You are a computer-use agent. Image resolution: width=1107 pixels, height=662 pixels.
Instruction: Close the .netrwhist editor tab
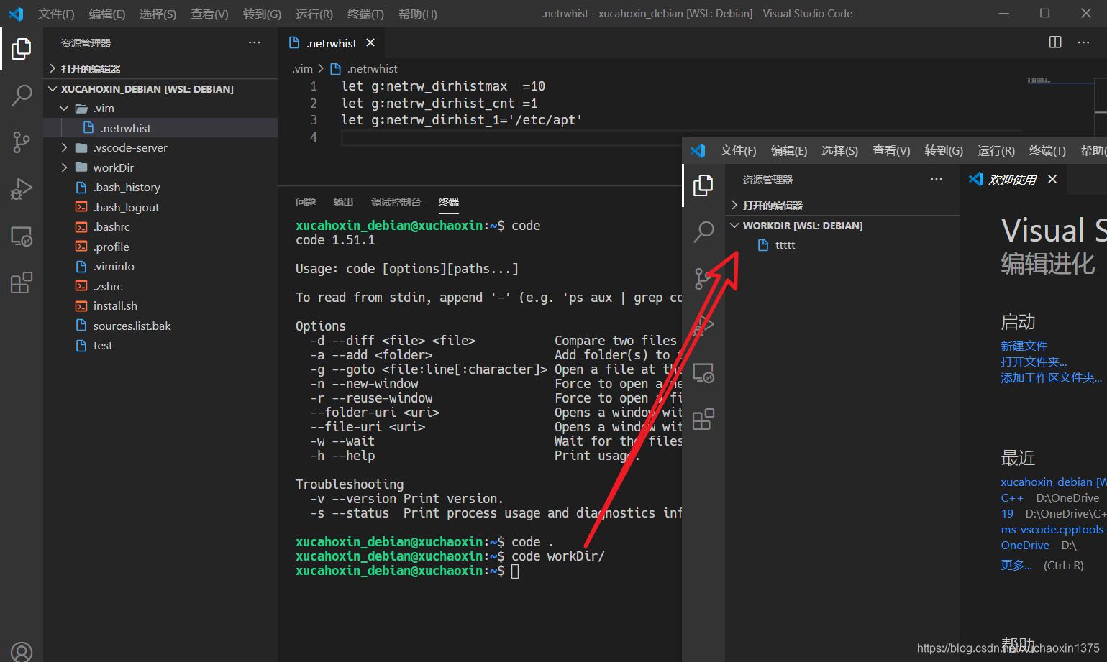click(370, 42)
